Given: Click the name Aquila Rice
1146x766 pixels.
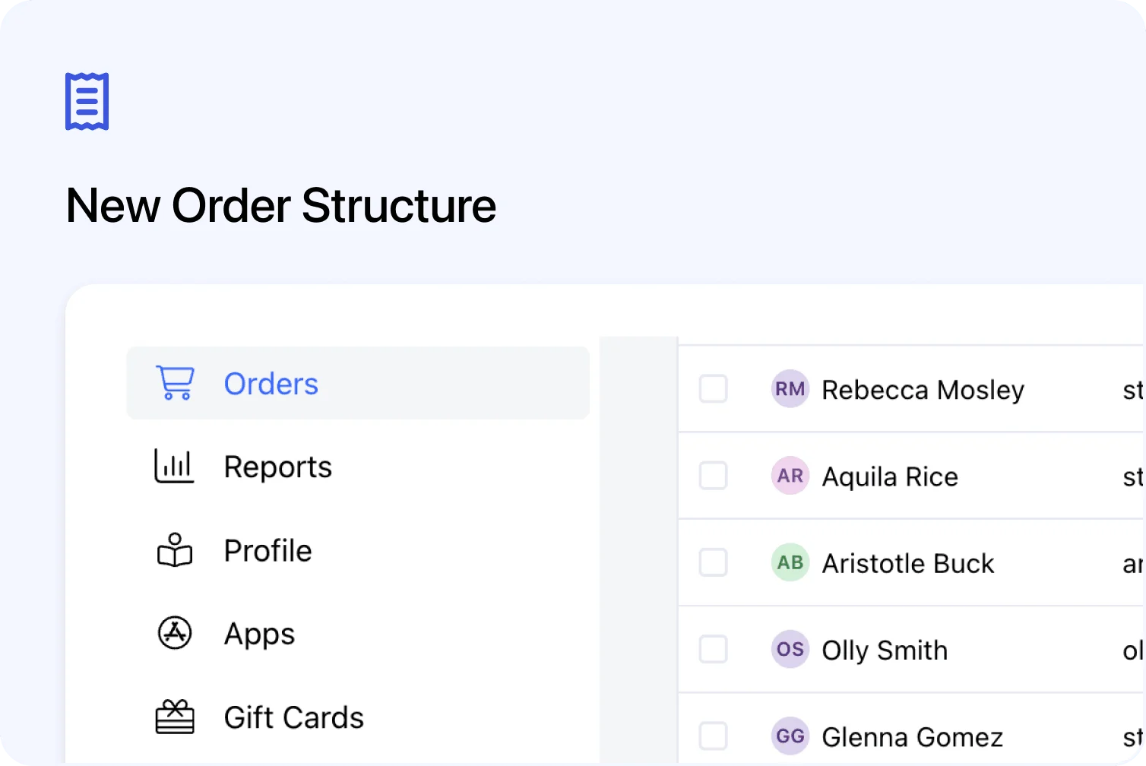Looking at the screenshot, I should pyautogui.click(x=890, y=476).
